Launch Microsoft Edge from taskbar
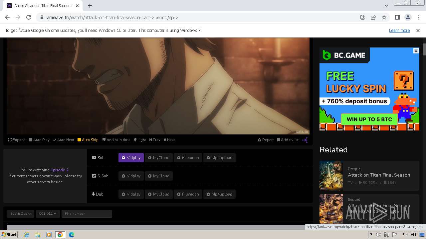Image resolution: width=426 pixels, height=239 pixels. (72, 235)
